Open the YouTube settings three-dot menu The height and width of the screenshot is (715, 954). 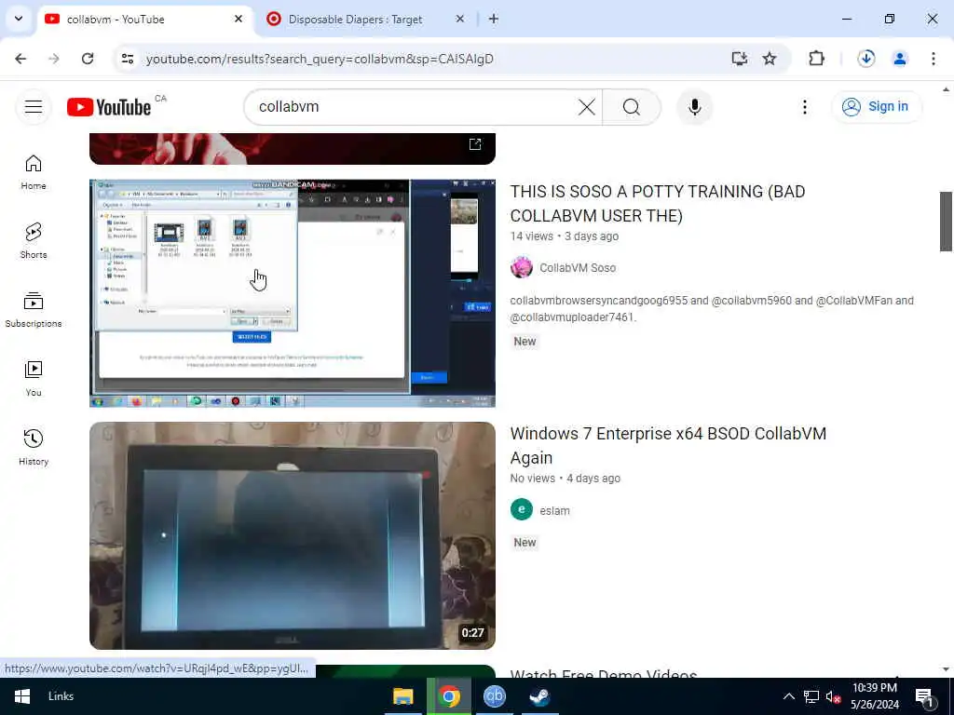click(x=804, y=107)
